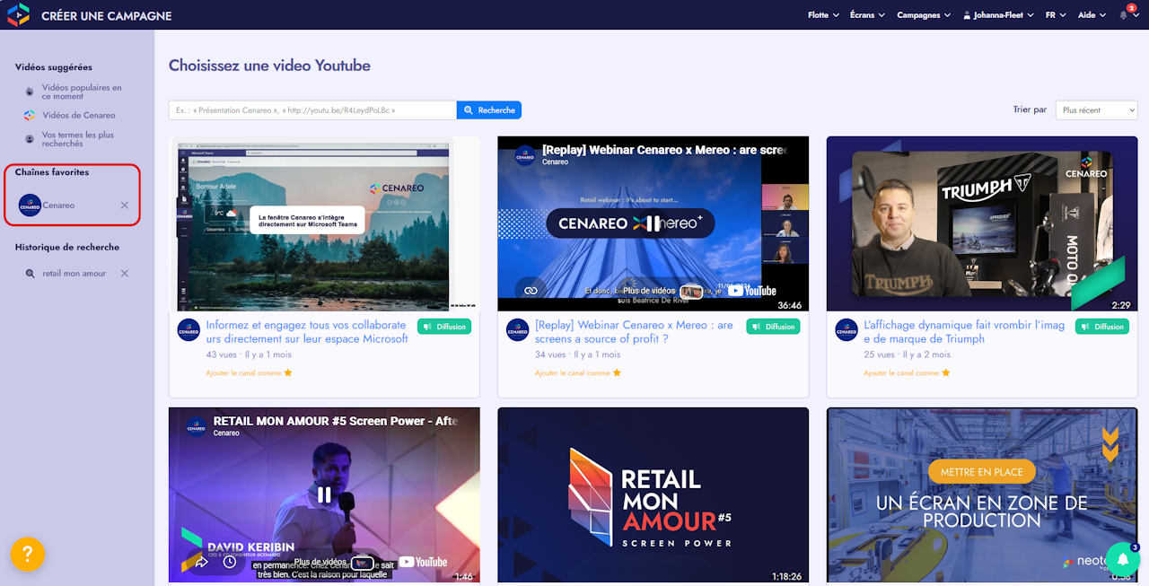Open the Campagnes menu

tap(924, 15)
